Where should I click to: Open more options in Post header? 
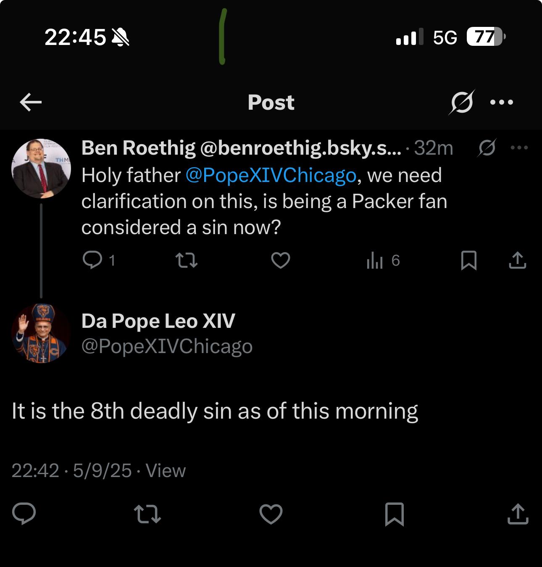tap(502, 102)
